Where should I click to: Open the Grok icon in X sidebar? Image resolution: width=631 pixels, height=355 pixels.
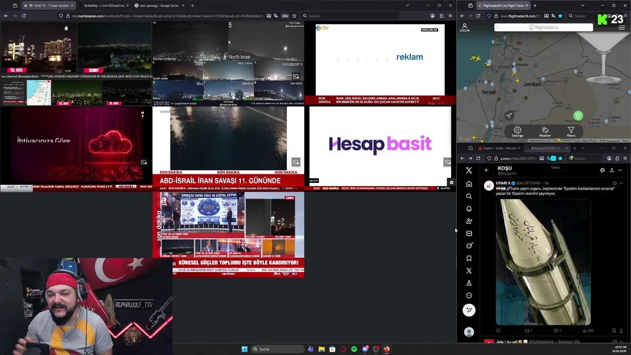click(469, 246)
